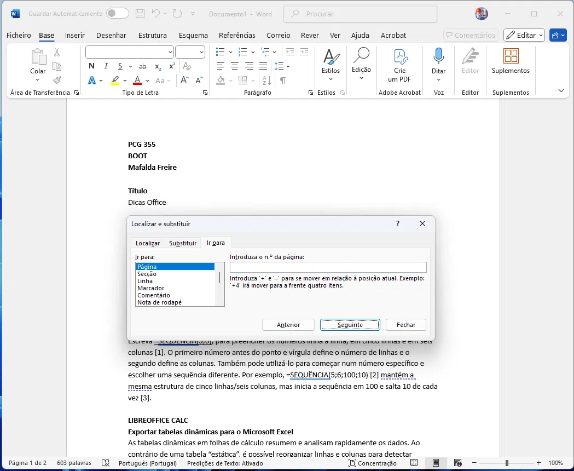Toggle Guardar Automaticamente switch
Viewport: 574px width, 471px height.
click(x=117, y=14)
